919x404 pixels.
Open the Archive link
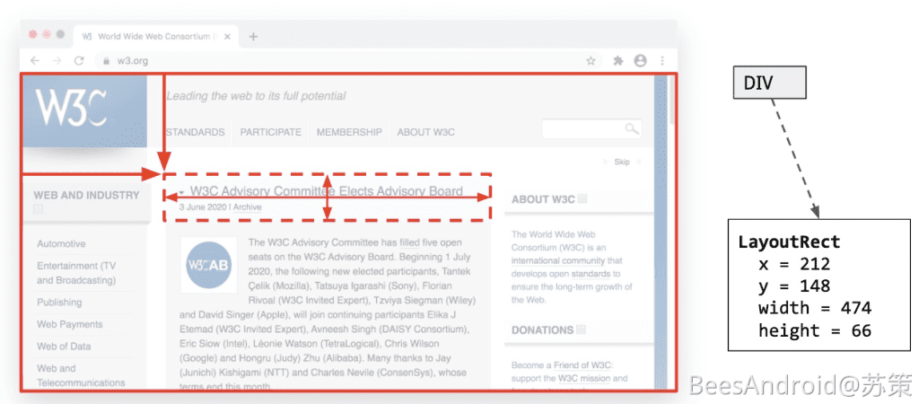tap(248, 206)
